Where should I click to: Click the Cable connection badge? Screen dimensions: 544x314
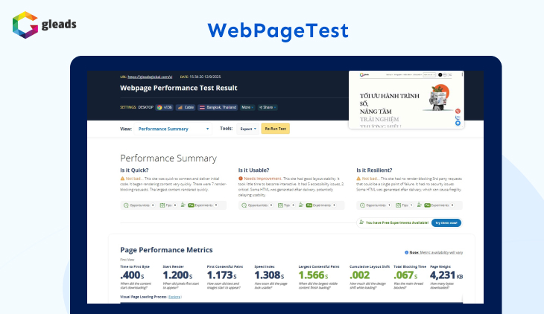[x=186, y=107]
